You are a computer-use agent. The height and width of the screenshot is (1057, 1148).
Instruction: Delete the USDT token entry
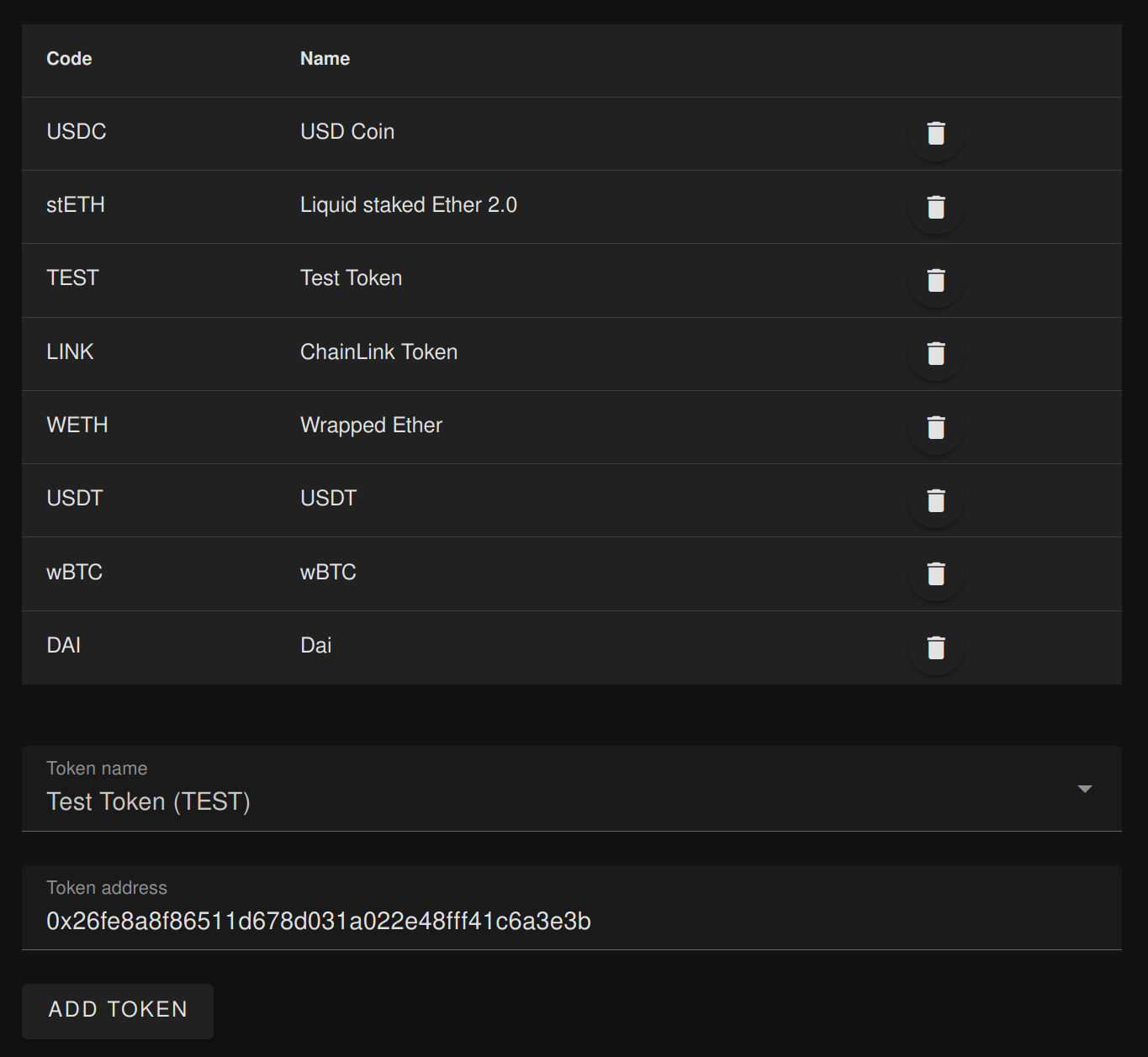(x=936, y=500)
